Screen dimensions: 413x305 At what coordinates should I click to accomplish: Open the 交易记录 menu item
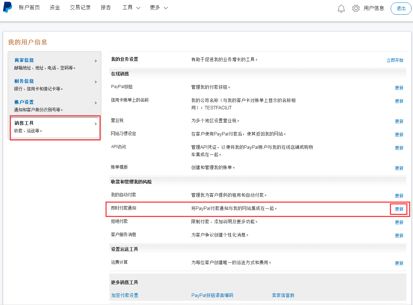tap(80, 8)
